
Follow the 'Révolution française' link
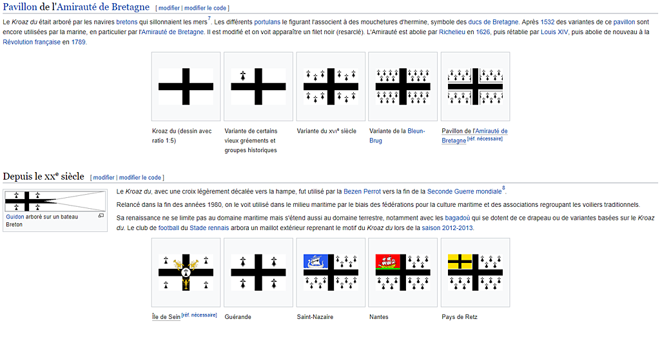(x=32, y=42)
